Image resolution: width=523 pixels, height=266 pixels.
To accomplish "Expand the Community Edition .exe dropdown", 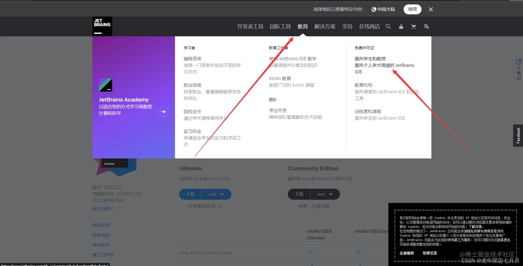I will tap(325, 194).
